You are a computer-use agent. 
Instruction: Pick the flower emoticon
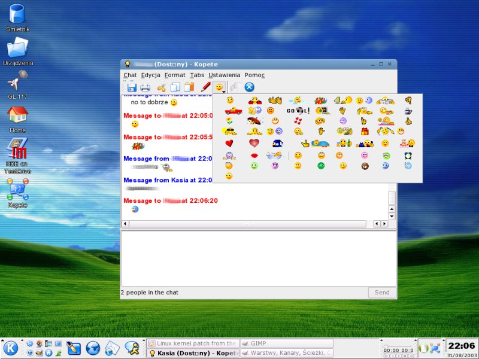[x=229, y=121]
